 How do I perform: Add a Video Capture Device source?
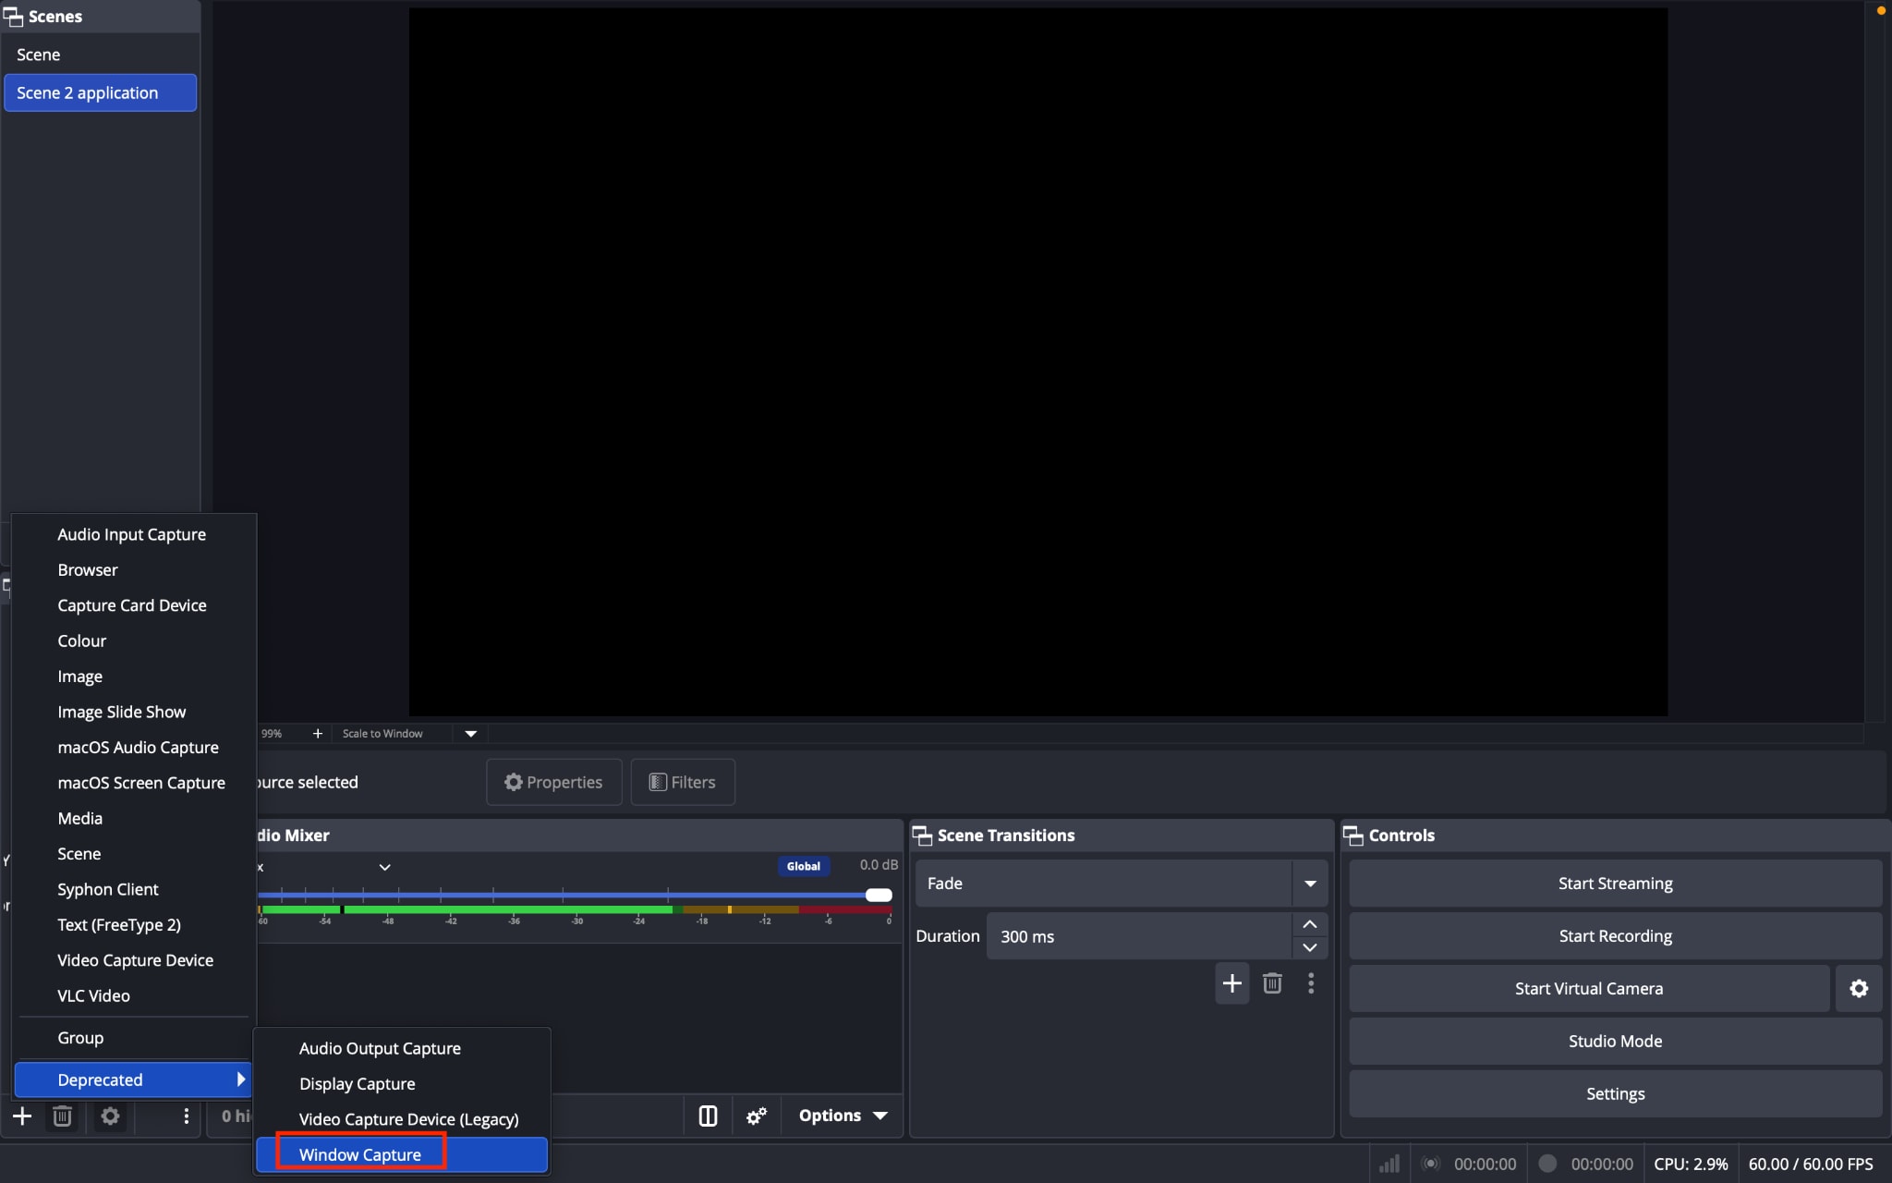[x=133, y=960]
